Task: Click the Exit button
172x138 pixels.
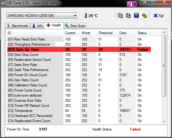Action: (159, 16)
